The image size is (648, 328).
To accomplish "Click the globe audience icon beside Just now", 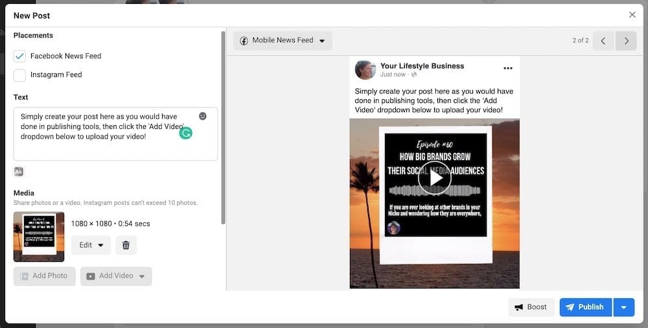I will [414, 75].
